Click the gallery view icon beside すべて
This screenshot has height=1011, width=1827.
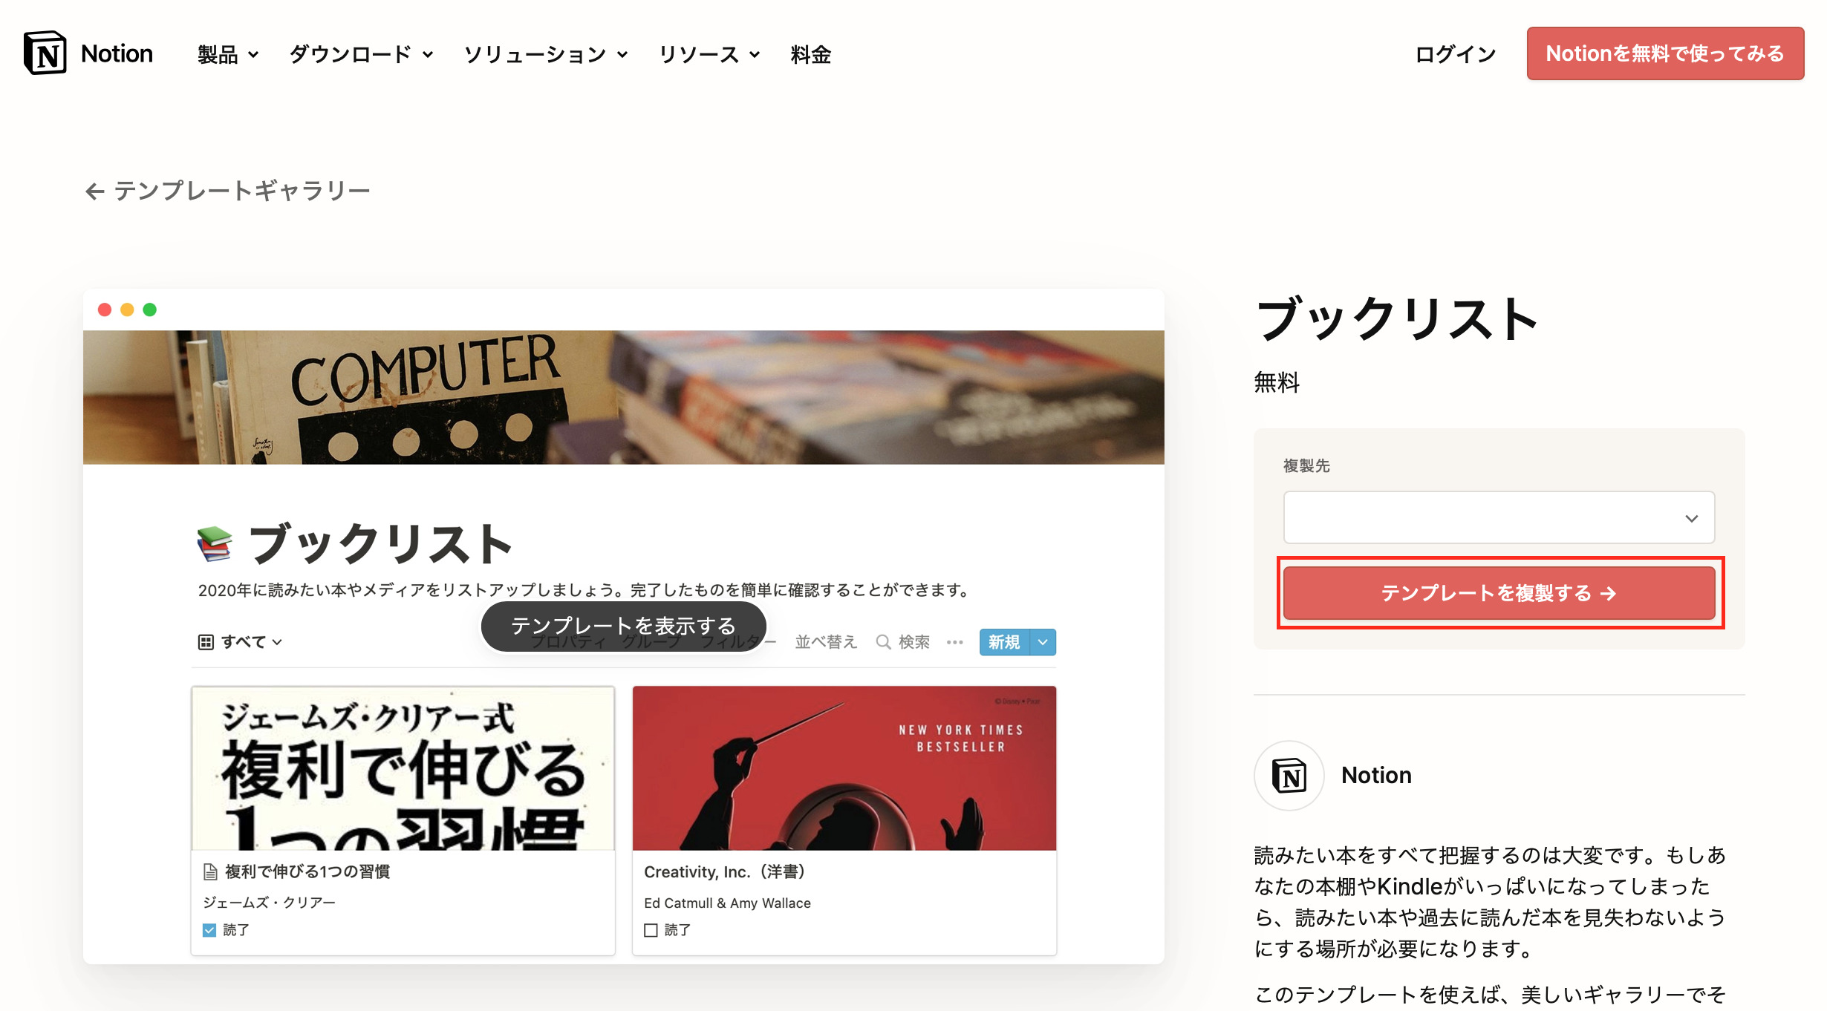point(206,642)
